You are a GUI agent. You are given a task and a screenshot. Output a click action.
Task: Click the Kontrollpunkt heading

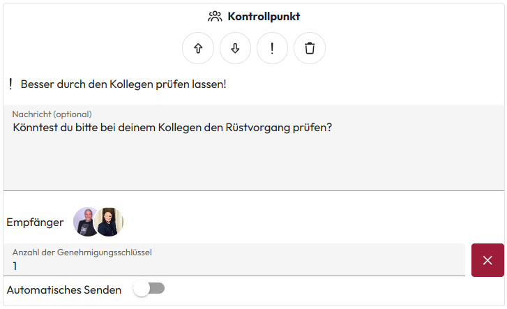point(264,16)
